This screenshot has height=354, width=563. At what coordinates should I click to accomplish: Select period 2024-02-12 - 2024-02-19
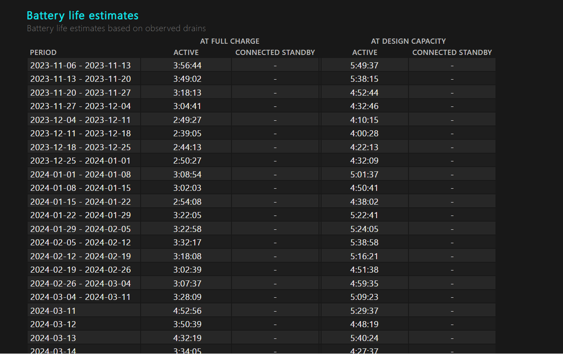(80, 256)
